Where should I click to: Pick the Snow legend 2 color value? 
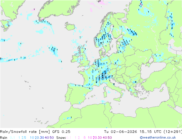tap(79, 138)
